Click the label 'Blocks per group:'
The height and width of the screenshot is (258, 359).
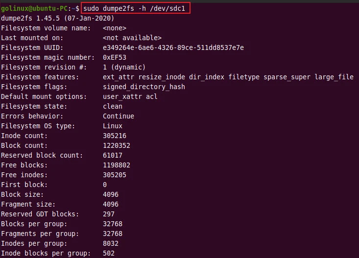tap(34, 224)
